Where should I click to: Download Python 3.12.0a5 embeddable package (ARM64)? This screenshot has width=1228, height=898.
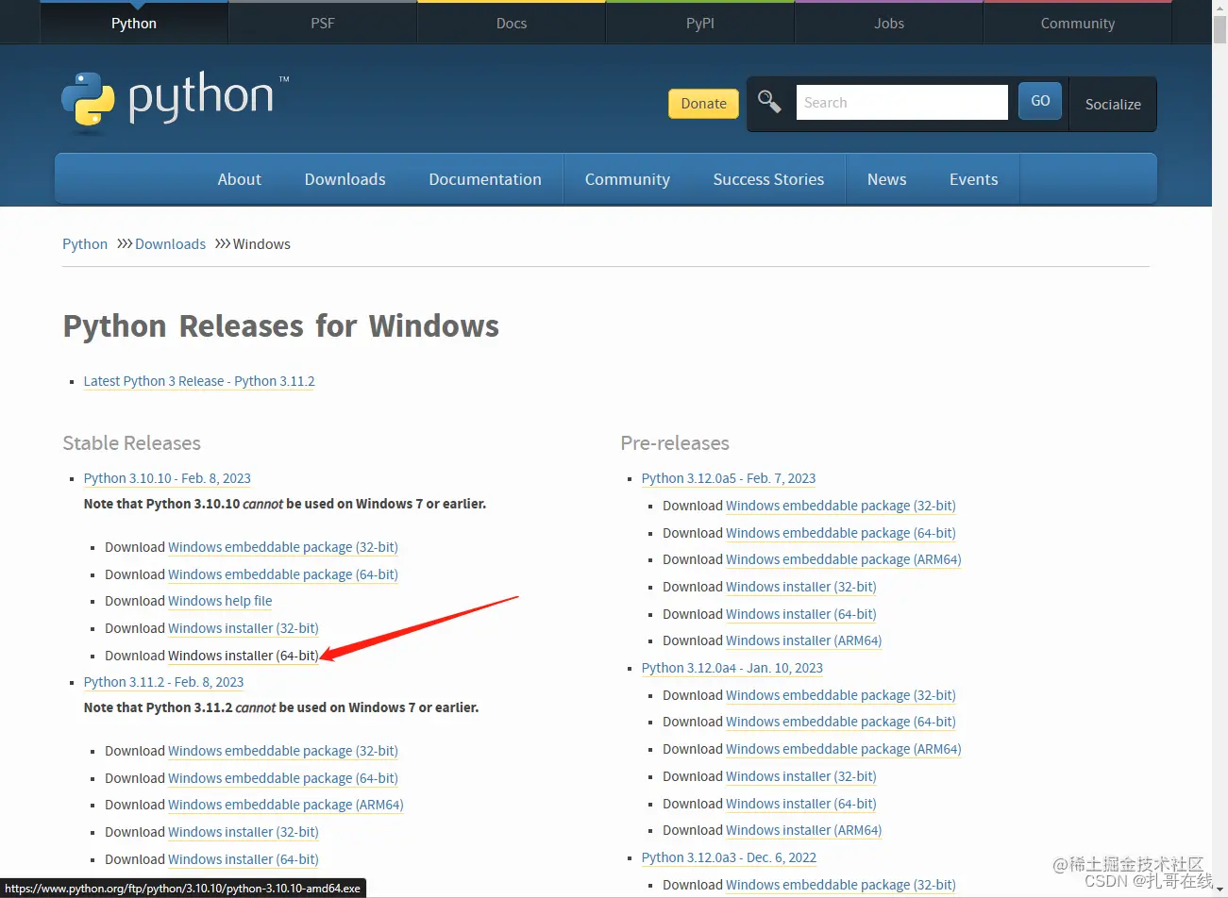point(844,559)
